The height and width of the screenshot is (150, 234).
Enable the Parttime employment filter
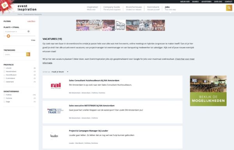pyautogui.click(x=4, y=98)
